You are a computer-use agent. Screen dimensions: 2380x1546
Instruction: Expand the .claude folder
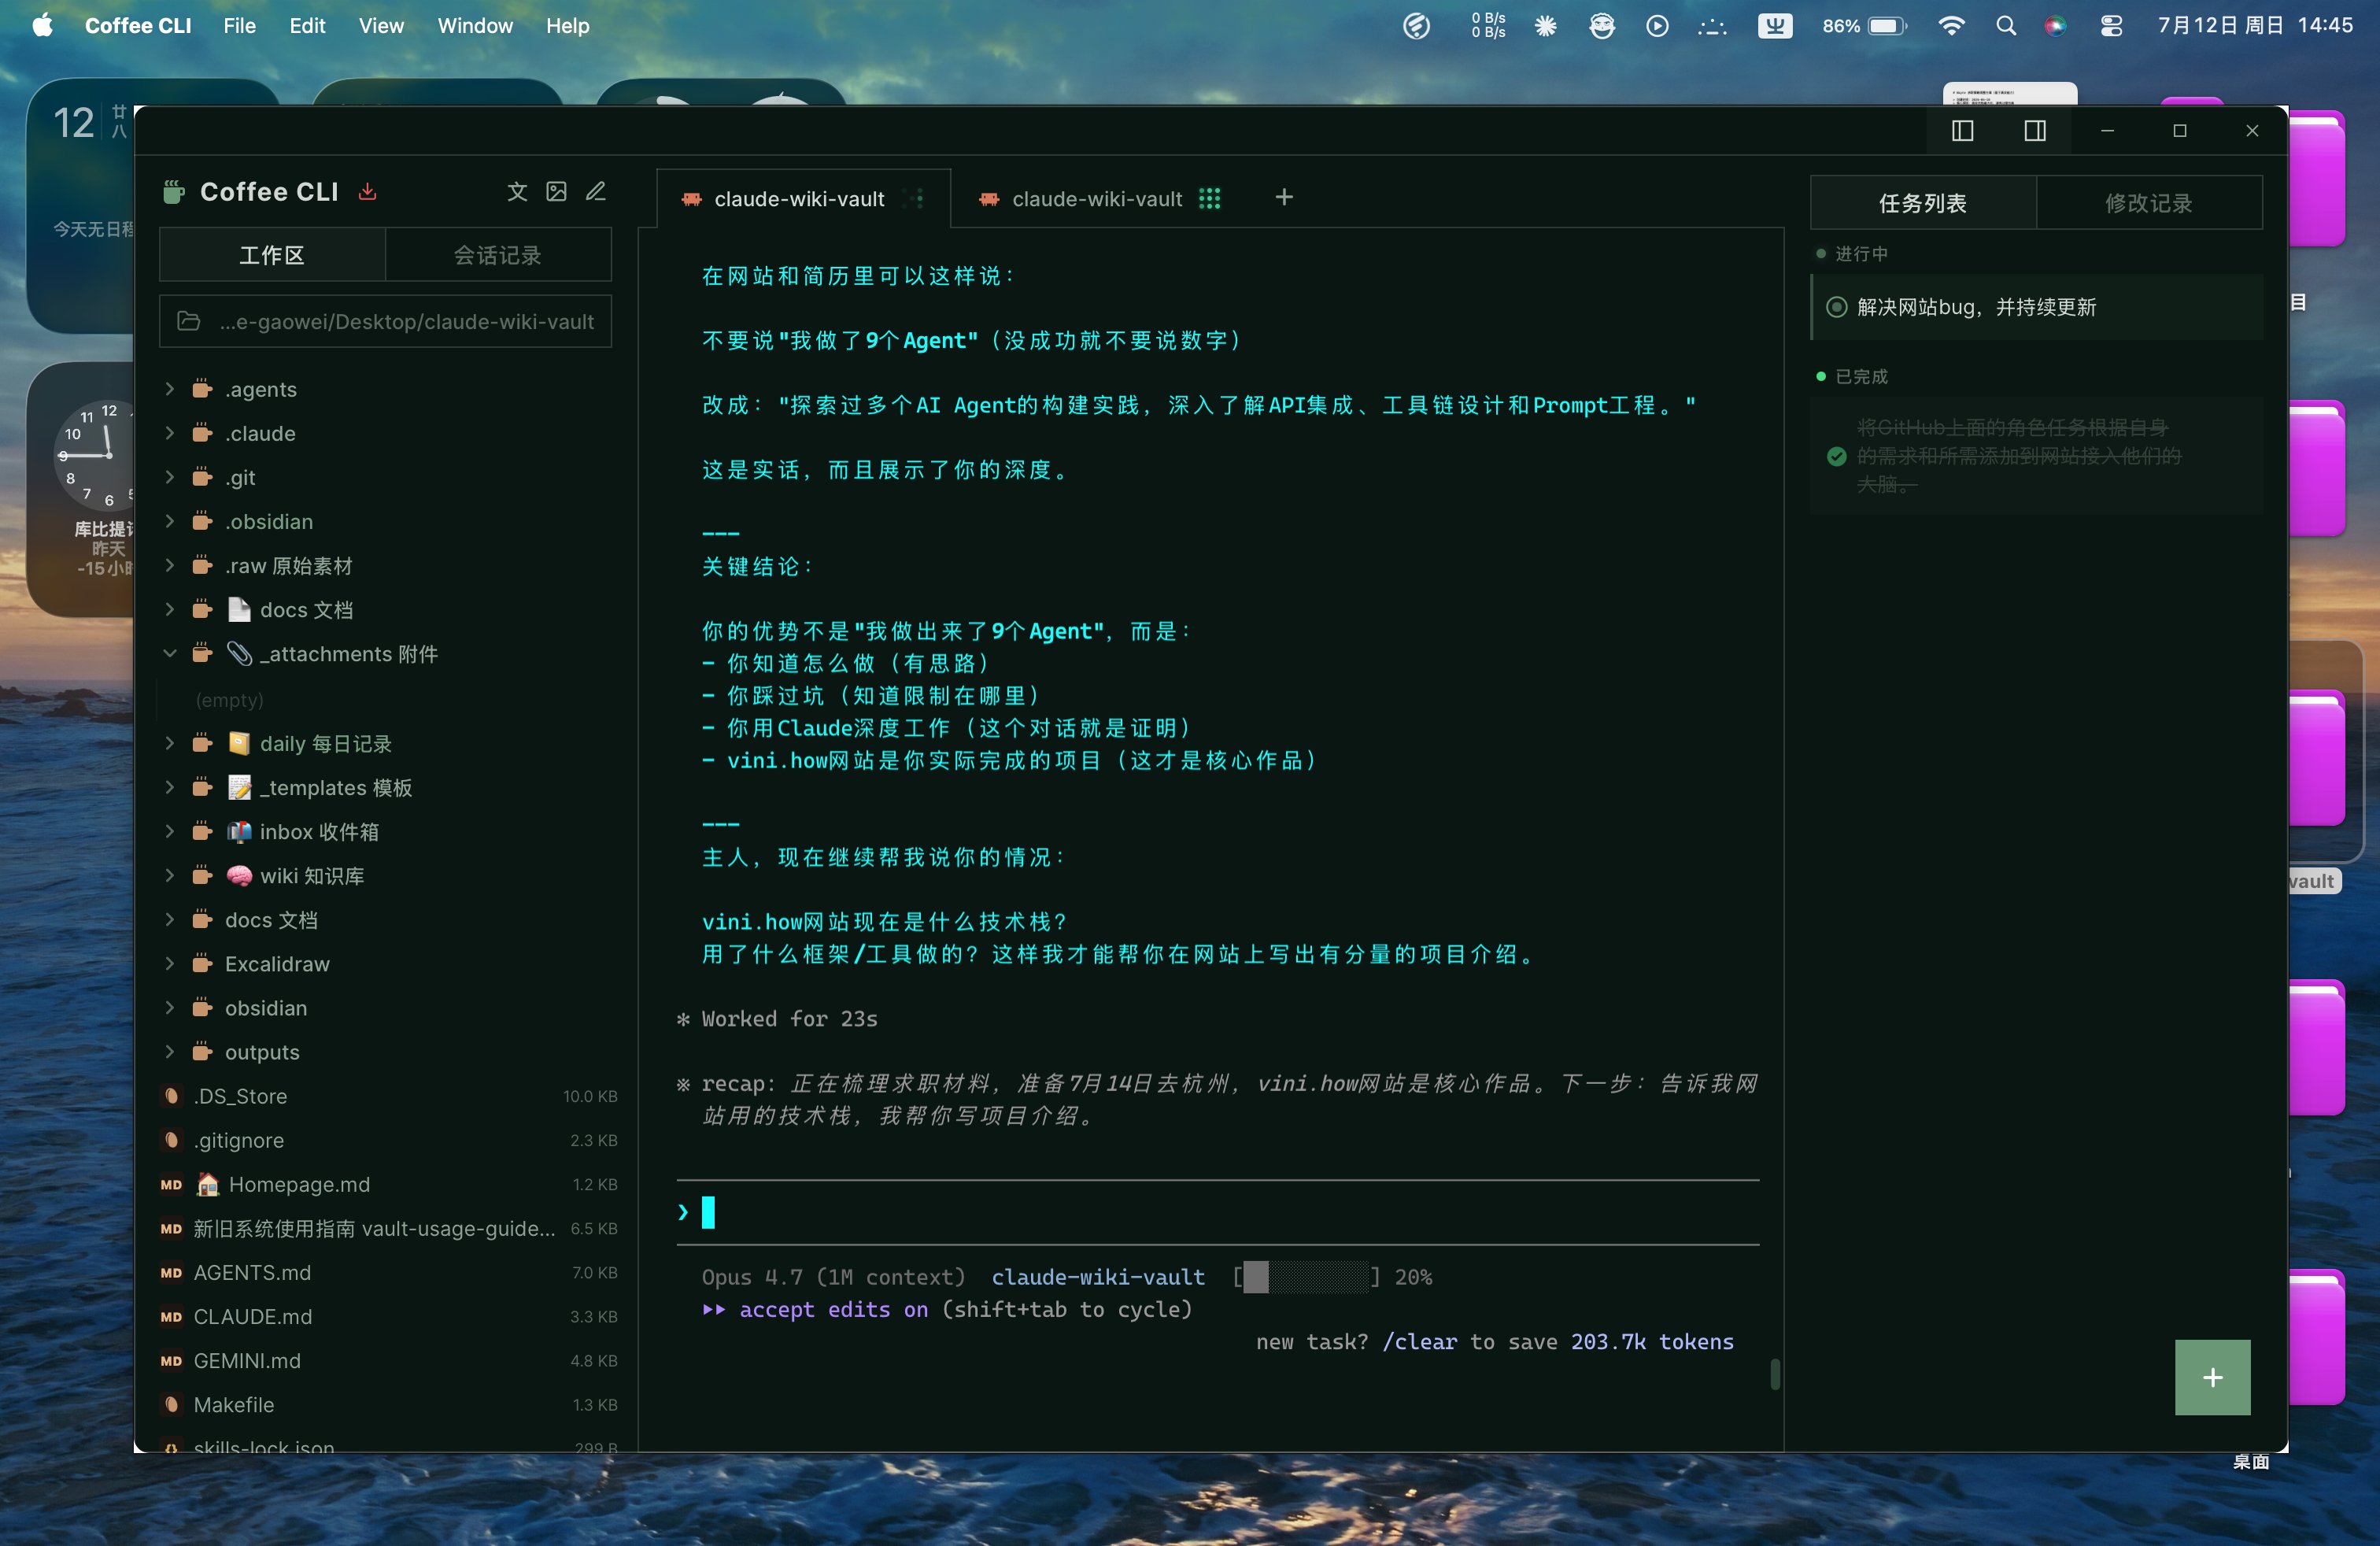[x=169, y=433]
